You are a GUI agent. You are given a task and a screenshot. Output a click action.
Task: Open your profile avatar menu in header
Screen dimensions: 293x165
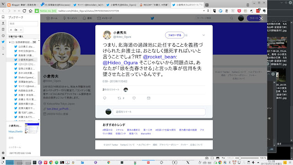(x=241, y=18)
